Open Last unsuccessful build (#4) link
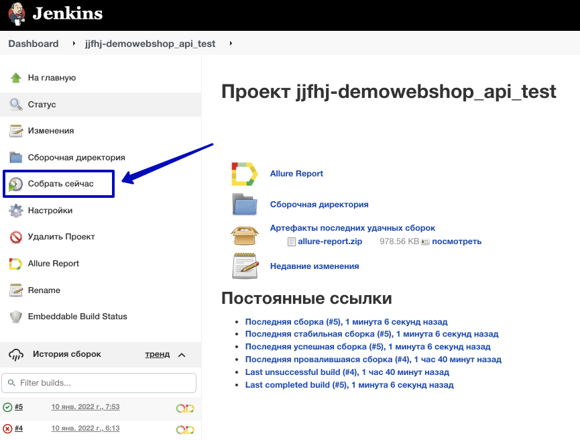Viewport: 580px width, 440px height. point(347,372)
